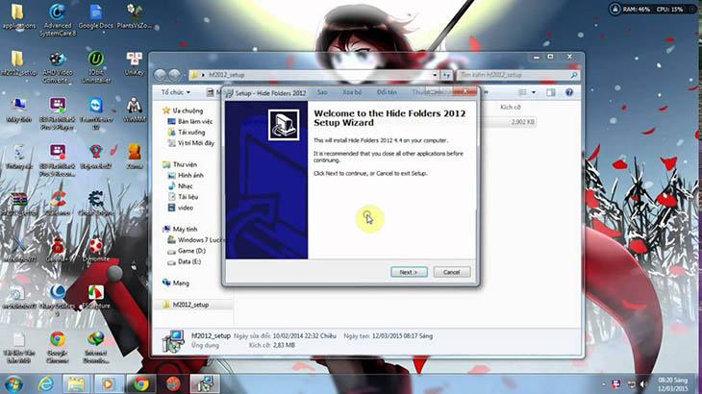
Task: Launch Internet Explorer from the taskbar
Action: [x=45, y=384]
